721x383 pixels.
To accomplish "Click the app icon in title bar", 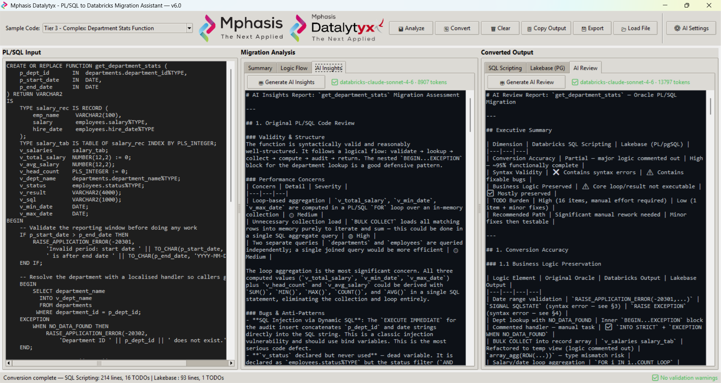I will coord(5,5).
